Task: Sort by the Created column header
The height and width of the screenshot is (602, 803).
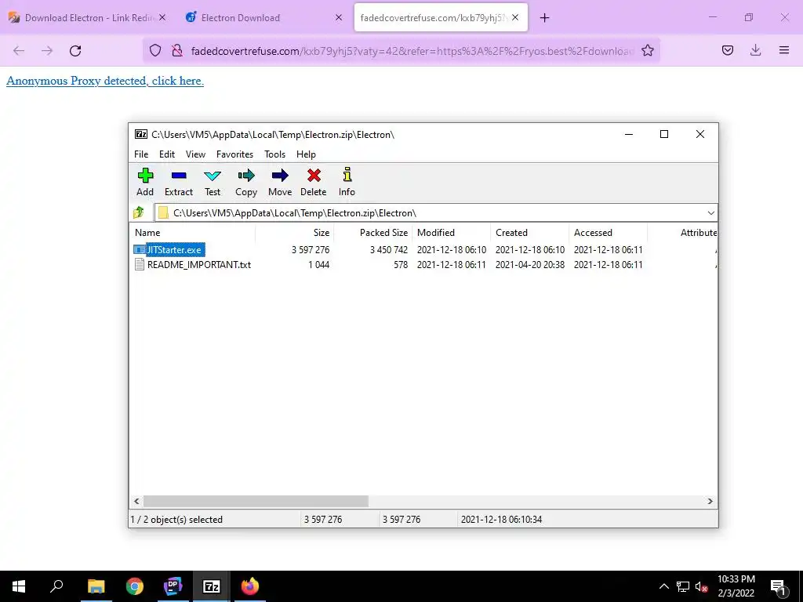Action: pyautogui.click(x=530, y=232)
